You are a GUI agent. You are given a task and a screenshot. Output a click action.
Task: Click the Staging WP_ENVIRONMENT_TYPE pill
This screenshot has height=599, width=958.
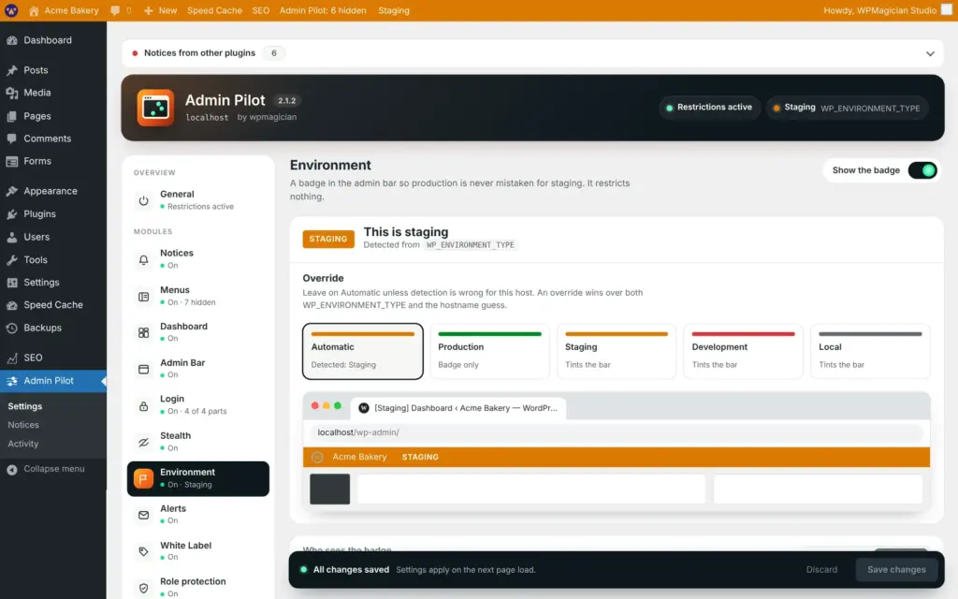pyautogui.click(x=848, y=109)
